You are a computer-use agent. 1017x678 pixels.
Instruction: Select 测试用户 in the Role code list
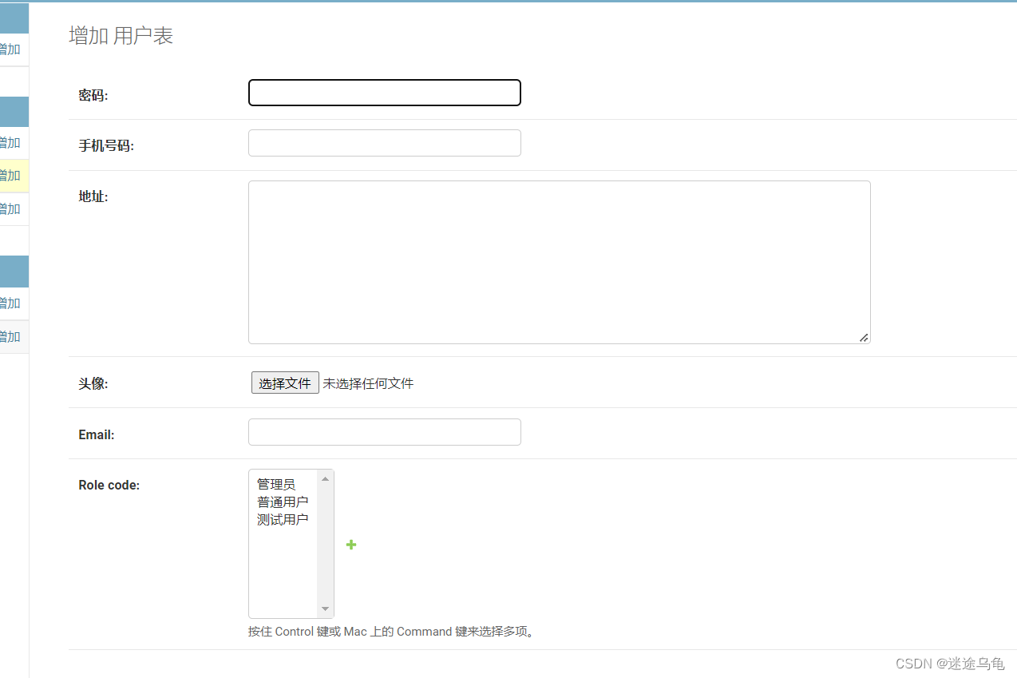283,519
